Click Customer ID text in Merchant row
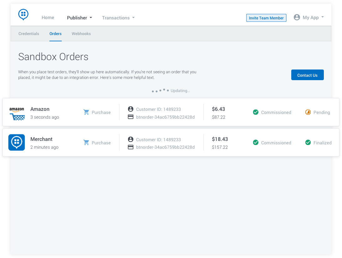The width and height of the screenshot is (342, 258). point(158,140)
